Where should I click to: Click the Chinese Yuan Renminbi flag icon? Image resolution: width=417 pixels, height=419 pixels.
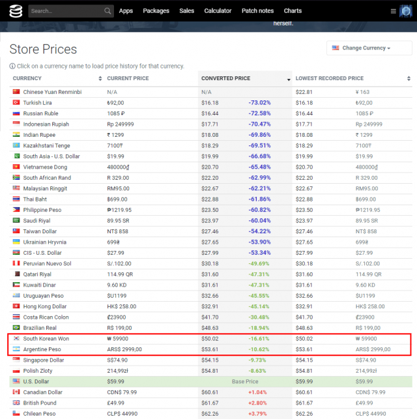click(16, 92)
